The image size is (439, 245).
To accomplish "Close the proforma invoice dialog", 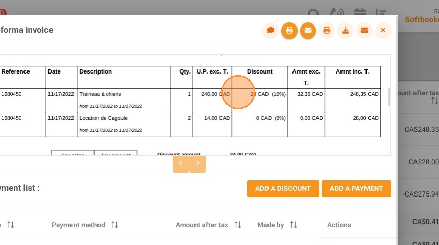I will (x=383, y=30).
